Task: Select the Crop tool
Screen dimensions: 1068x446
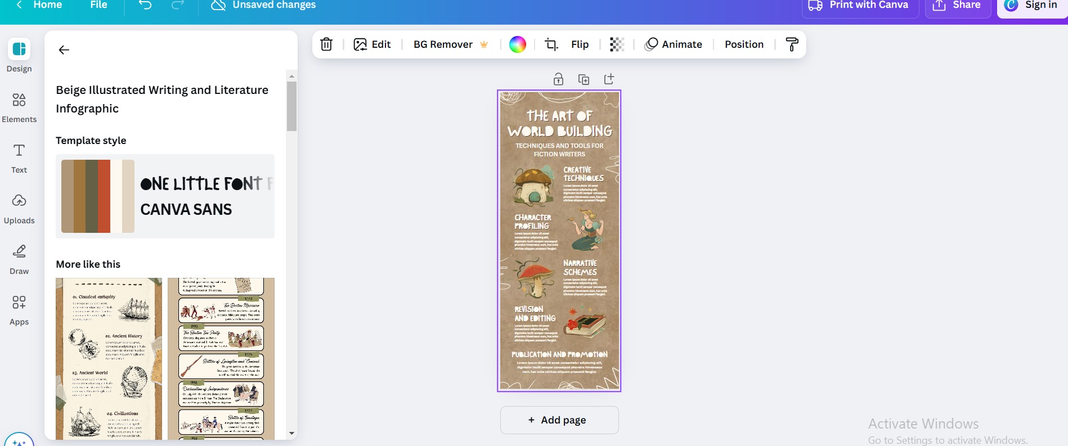Action: click(x=551, y=44)
